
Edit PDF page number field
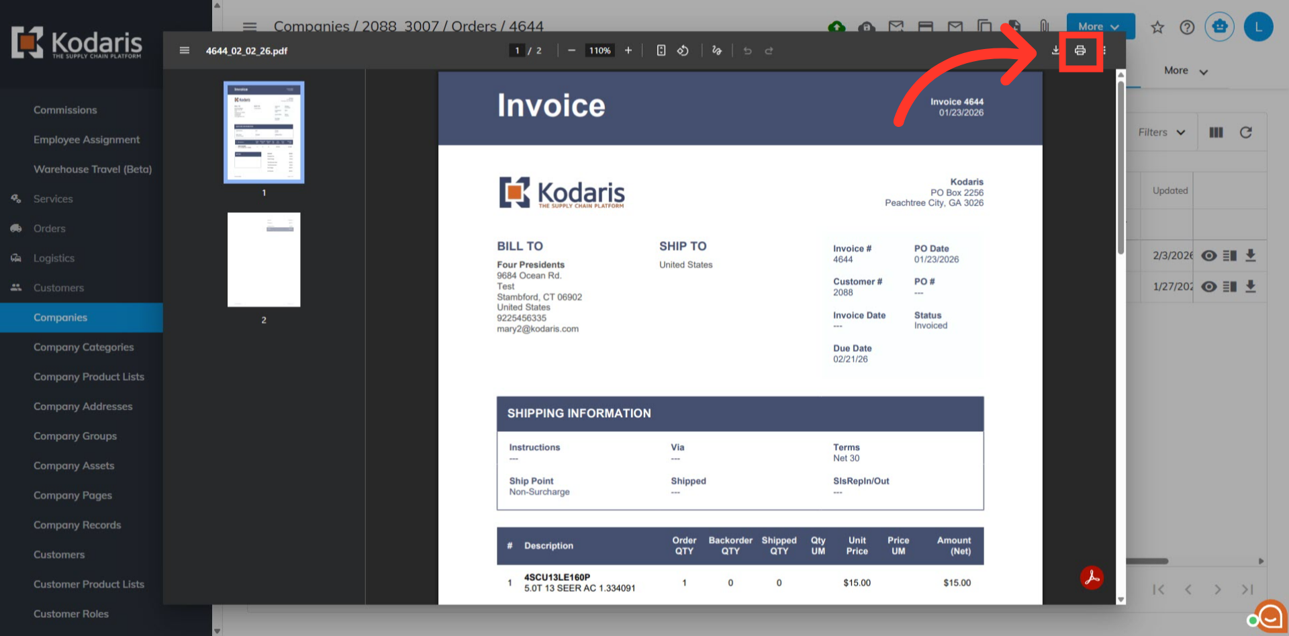pos(517,50)
